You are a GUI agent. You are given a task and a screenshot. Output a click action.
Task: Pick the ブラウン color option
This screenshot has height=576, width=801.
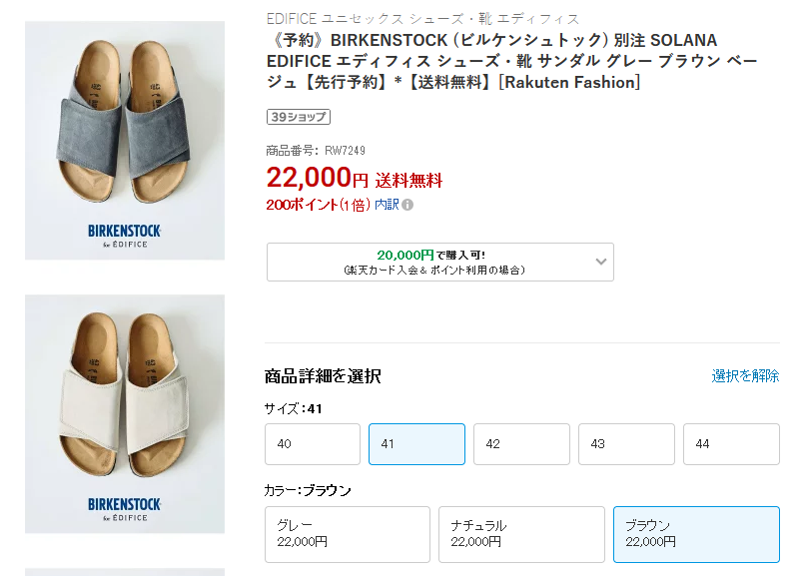(x=696, y=534)
